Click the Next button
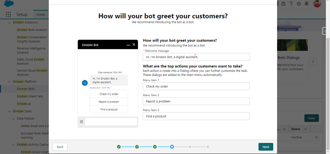Viewport: 330px width, 154px height. point(266,147)
